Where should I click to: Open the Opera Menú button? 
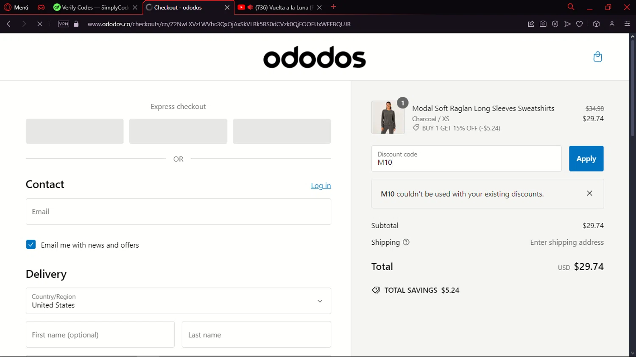pyautogui.click(x=16, y=7)
